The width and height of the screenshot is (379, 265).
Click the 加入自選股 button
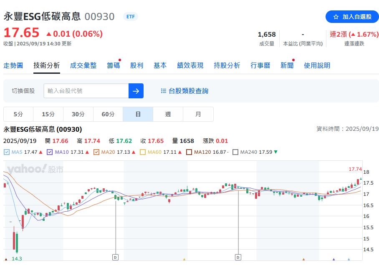[353, 17]
